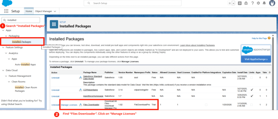
Task: Click the Search Setup field
Action: pos(132,3)
